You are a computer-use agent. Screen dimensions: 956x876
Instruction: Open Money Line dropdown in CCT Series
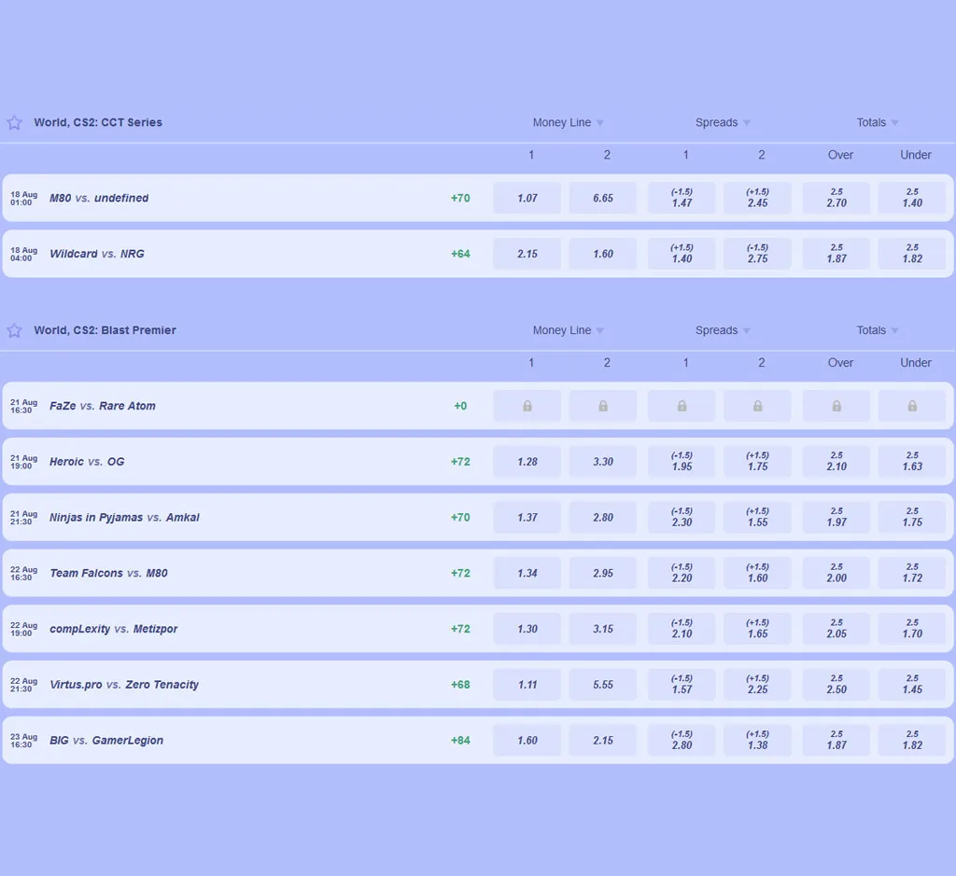pos(568,122)
